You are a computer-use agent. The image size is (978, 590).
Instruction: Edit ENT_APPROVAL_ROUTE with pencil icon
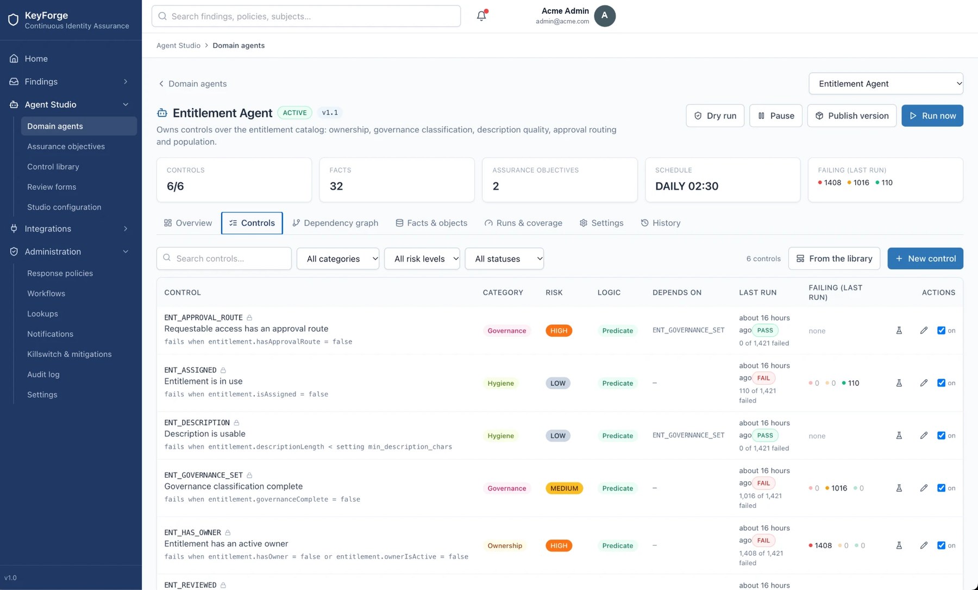click(x=924, y=330)
